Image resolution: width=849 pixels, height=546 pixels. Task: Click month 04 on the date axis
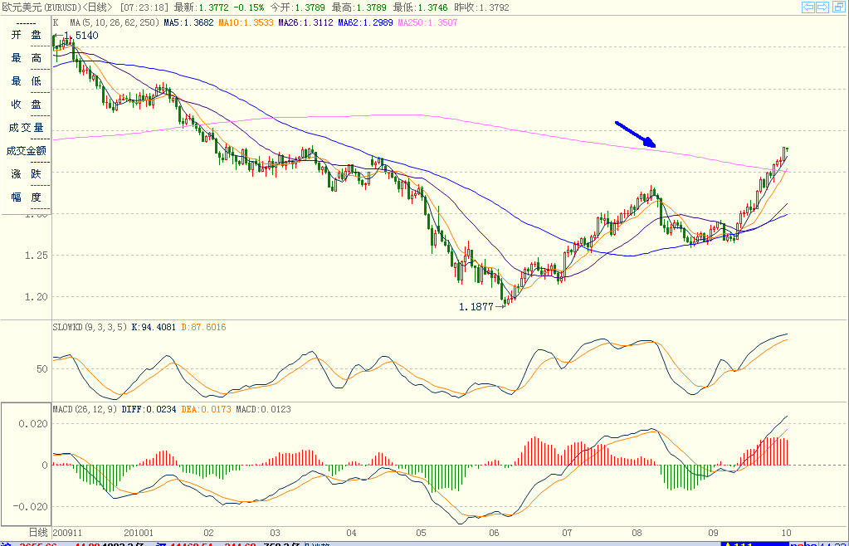(x=351, y=533)
